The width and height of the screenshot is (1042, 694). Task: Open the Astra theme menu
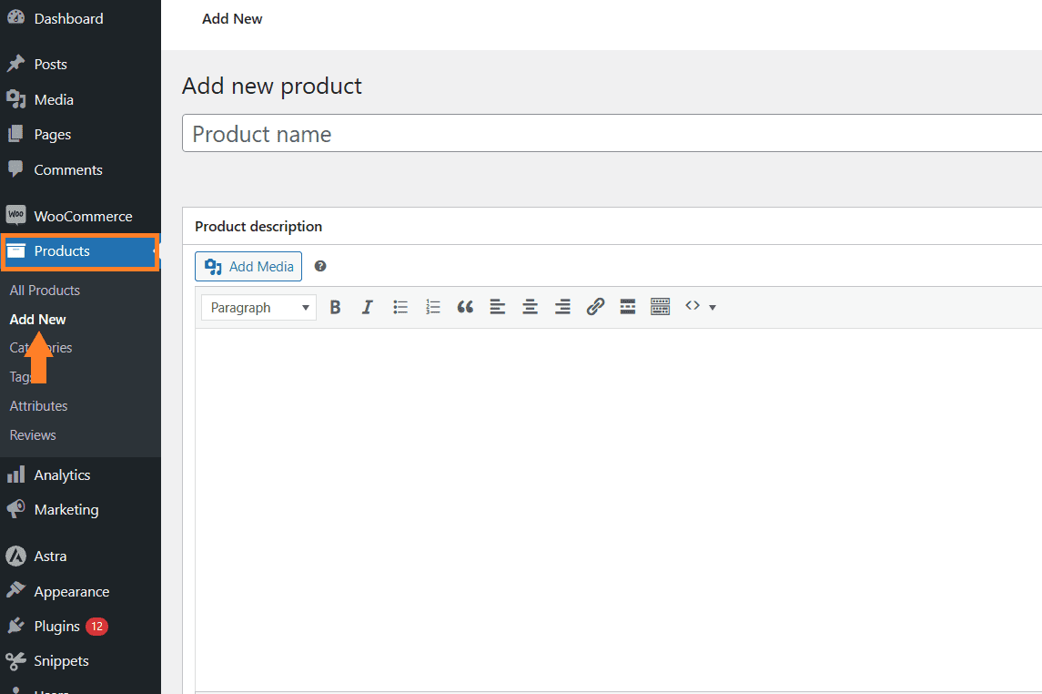point(80,556)
